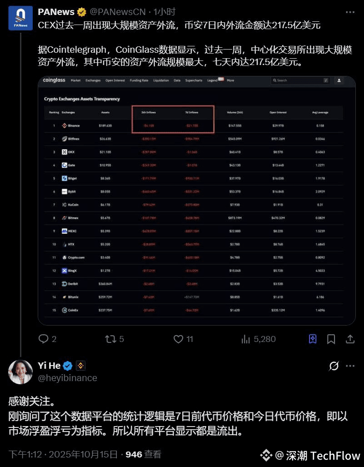Open more options on Yi He tweet
This screenshot has height=467, width=364.
pyautogui.click(x=350, y=366)
